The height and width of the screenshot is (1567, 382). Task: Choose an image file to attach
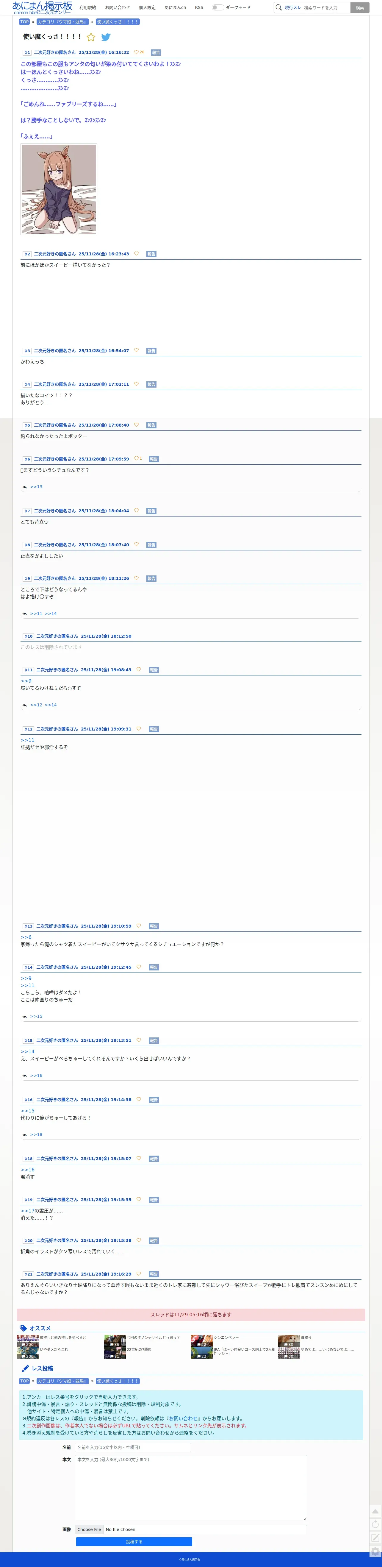point(90,1529)
